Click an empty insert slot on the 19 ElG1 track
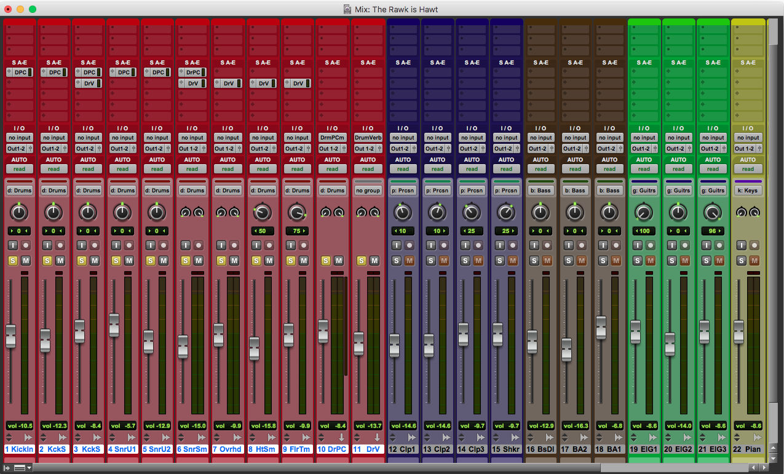784x474 pixels. click(x=644, y=72)
